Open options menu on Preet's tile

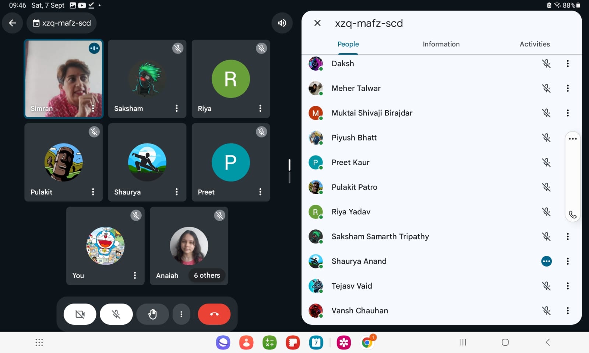[x=260, y=192]
